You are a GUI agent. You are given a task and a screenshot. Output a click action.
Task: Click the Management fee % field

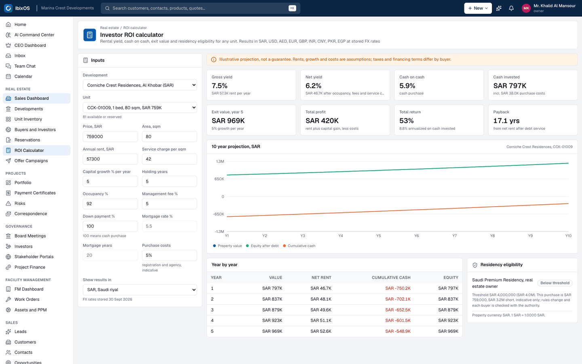click(169, 204)
